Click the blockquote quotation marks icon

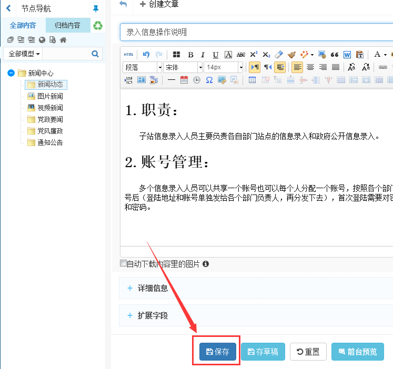pyautogui.click(x=334, y=55)
